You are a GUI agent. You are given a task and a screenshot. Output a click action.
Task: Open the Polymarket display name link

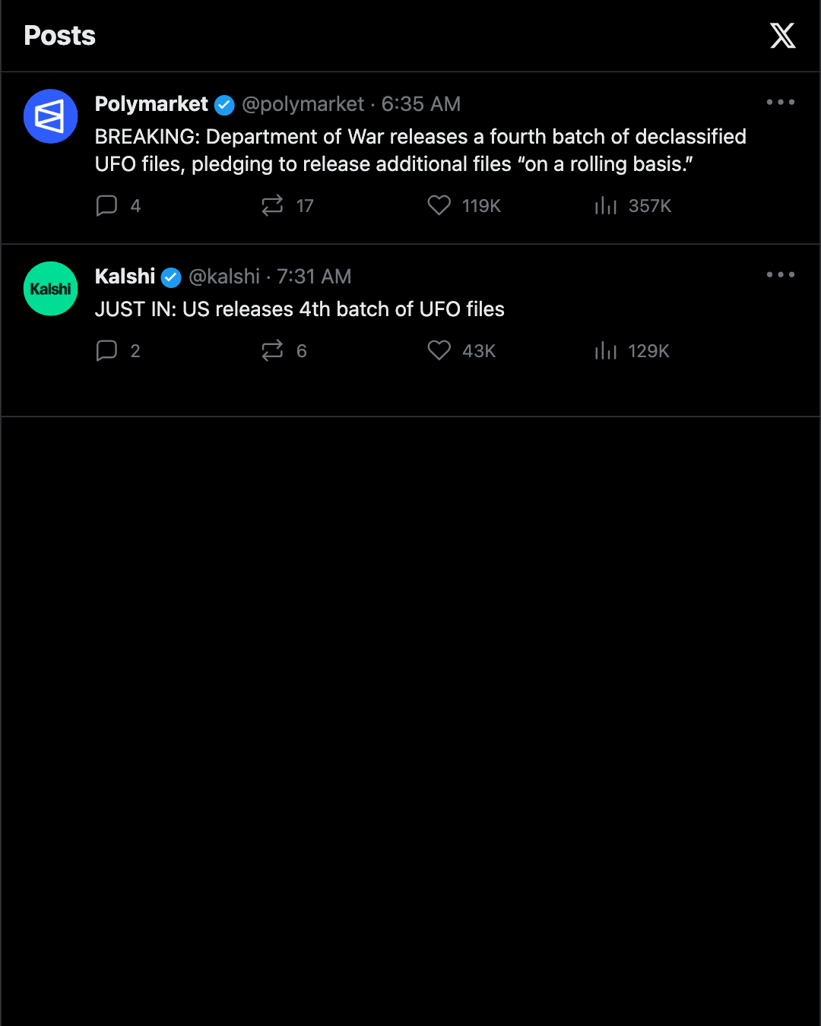(151, 104)
